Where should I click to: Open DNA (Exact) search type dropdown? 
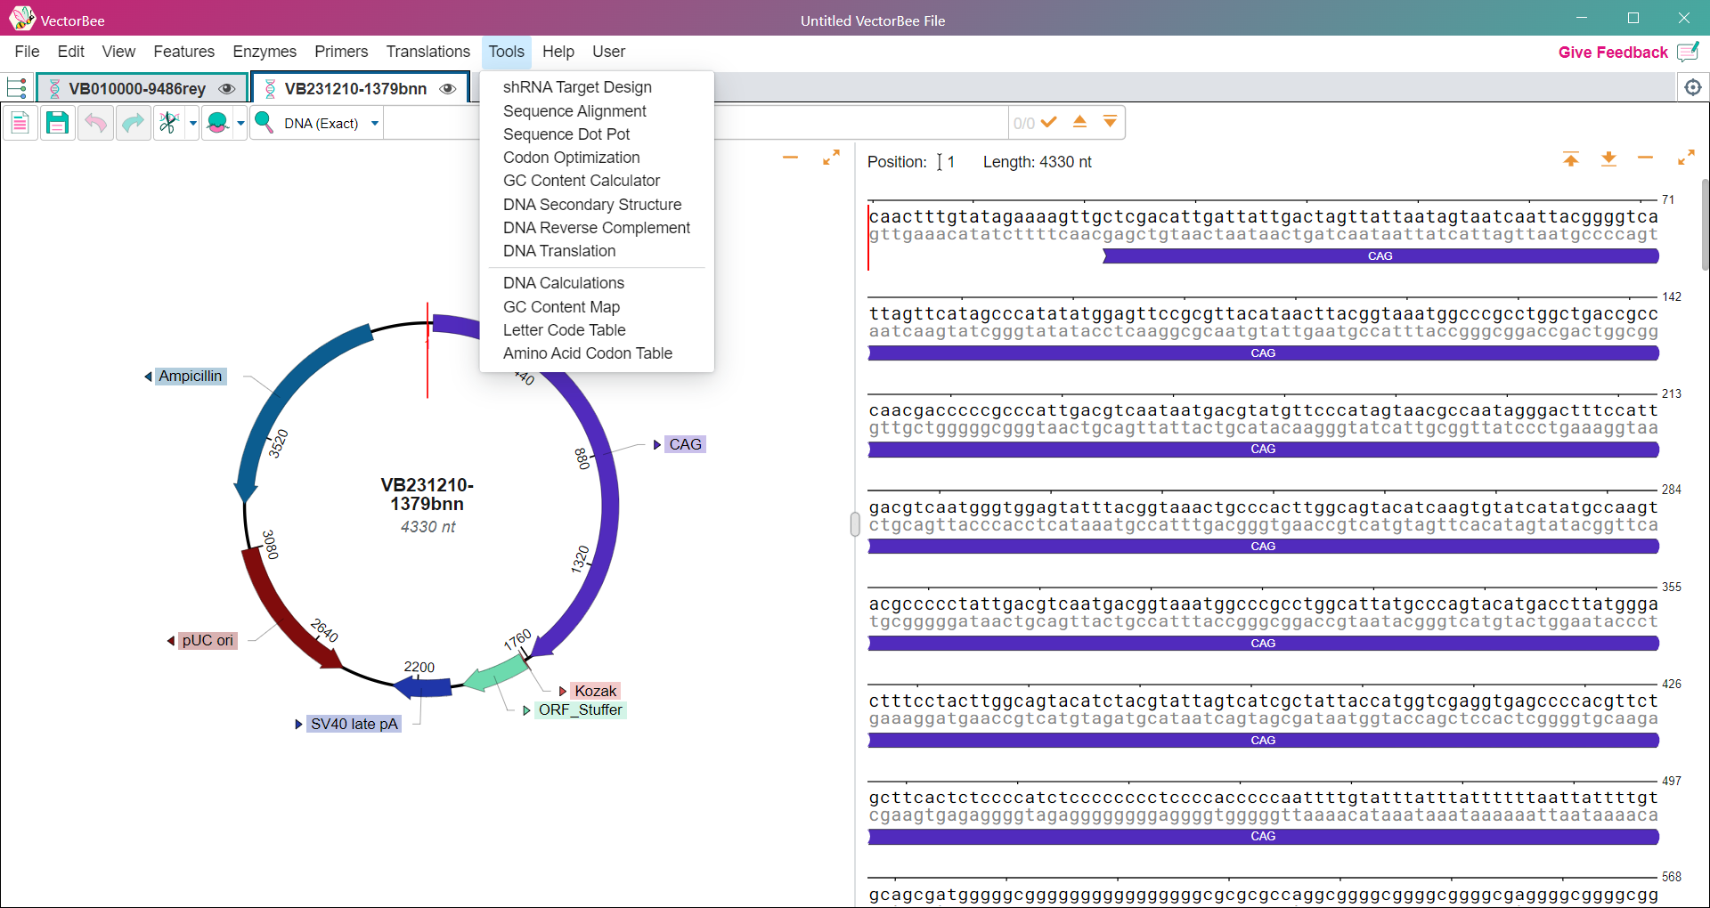pos(375,124)
